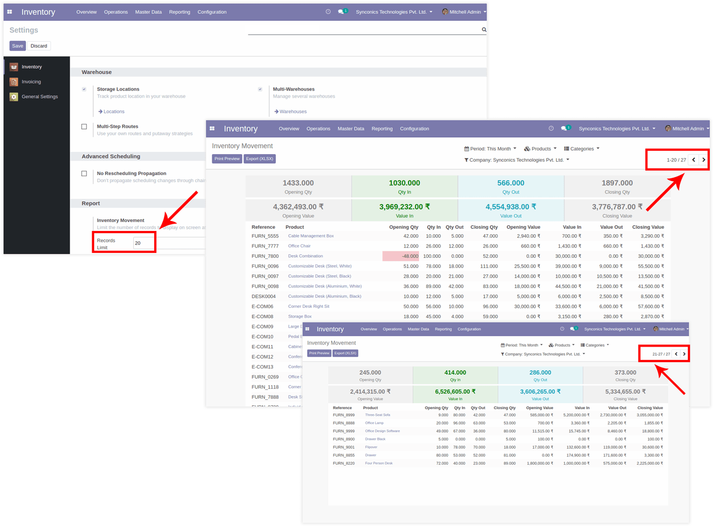Go to next page arrow beside 1-20 / 27
This screenshot has width=713, height=526.
pos(704,160)
